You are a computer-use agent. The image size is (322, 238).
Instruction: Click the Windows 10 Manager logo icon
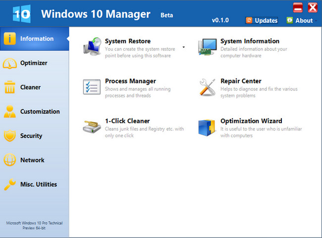pyautogui.click(x=21, y=13)
